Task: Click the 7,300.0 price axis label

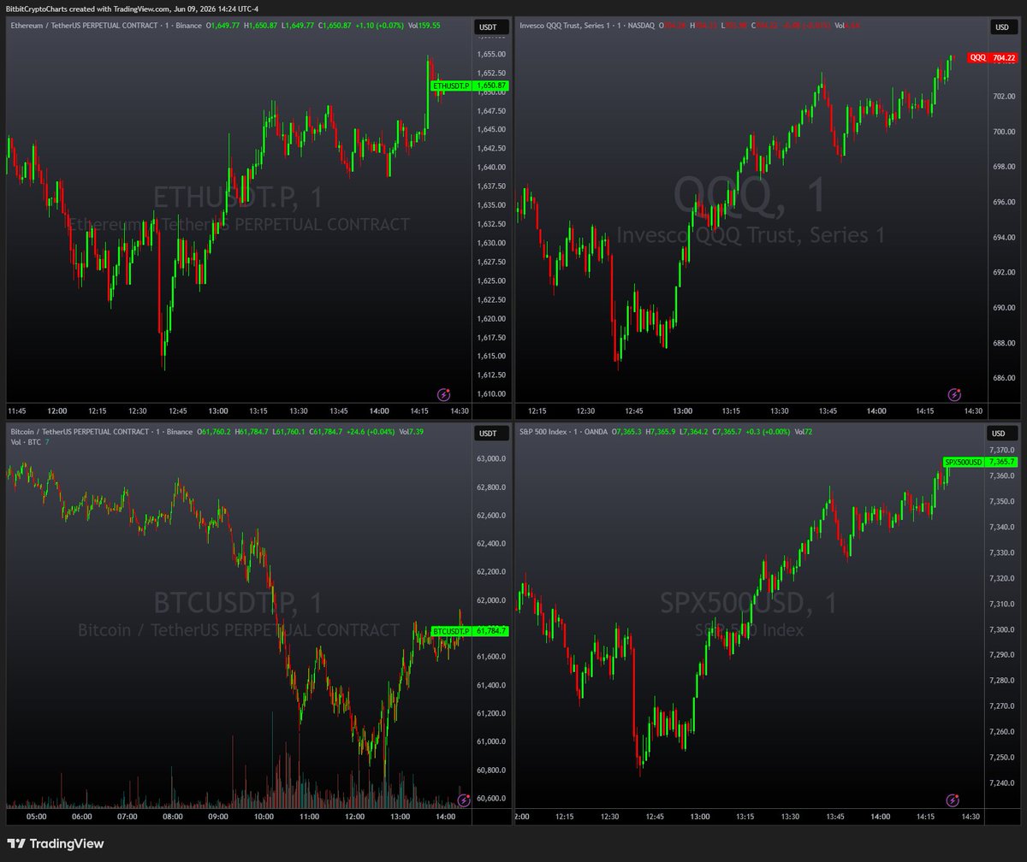Action: click(x=1003, y=630)
